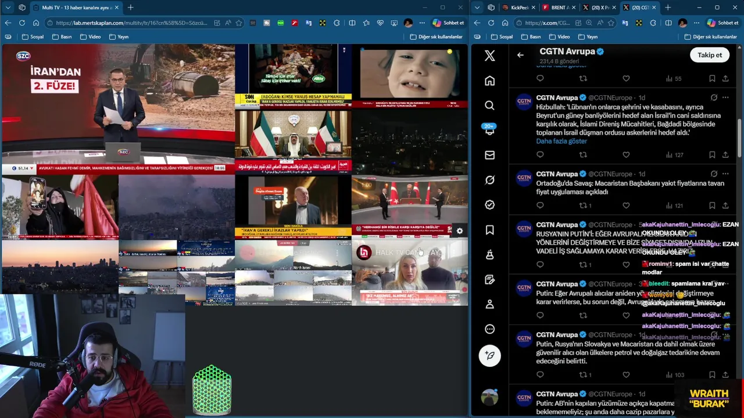This screenshot has width=744, height=418.
Task: Open Sosyal bookmarks folder in Multi TV window
Action: pyautogui.click(x=33, y=37)
